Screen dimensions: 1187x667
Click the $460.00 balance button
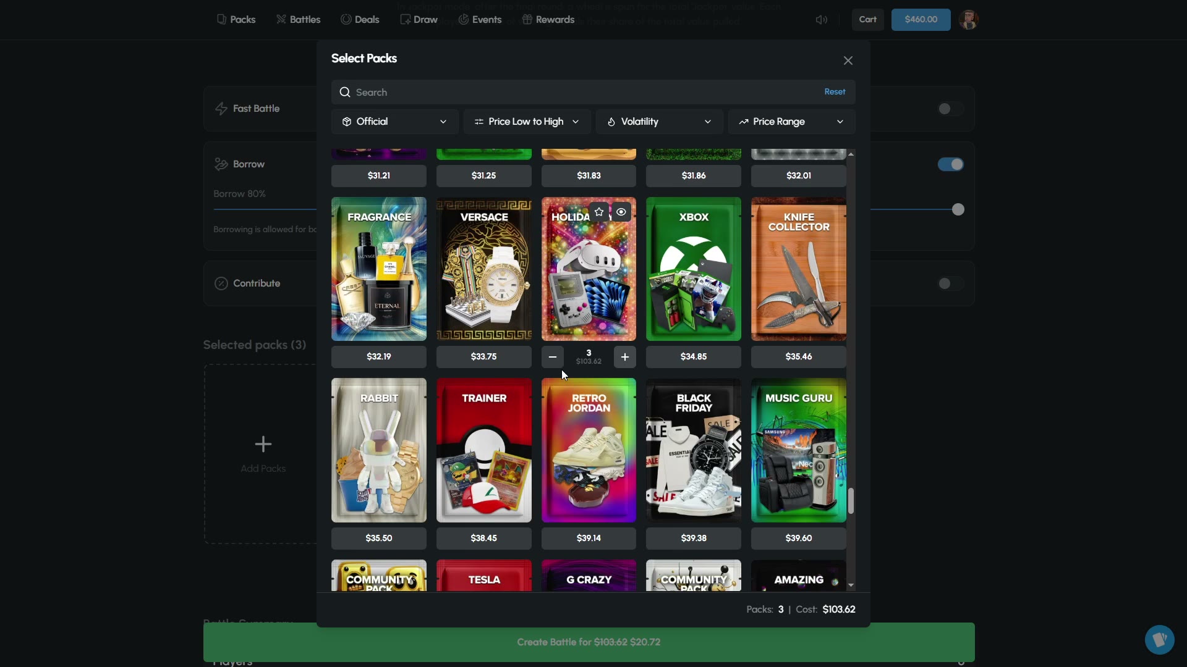point(921,20)
